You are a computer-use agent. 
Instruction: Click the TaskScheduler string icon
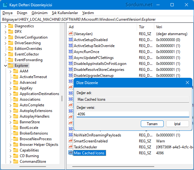(x=71, y=147)
